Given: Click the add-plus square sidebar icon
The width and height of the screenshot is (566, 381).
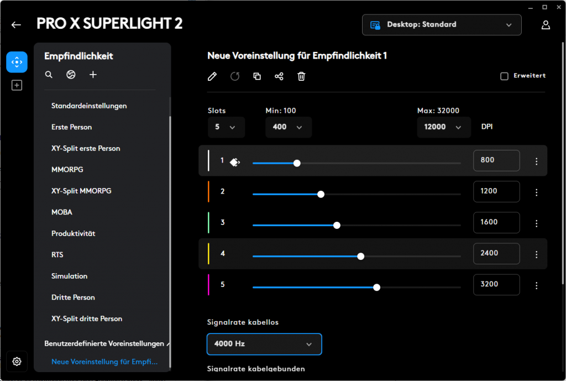Looking at the screenshot, I should click(x=17, y=85).
